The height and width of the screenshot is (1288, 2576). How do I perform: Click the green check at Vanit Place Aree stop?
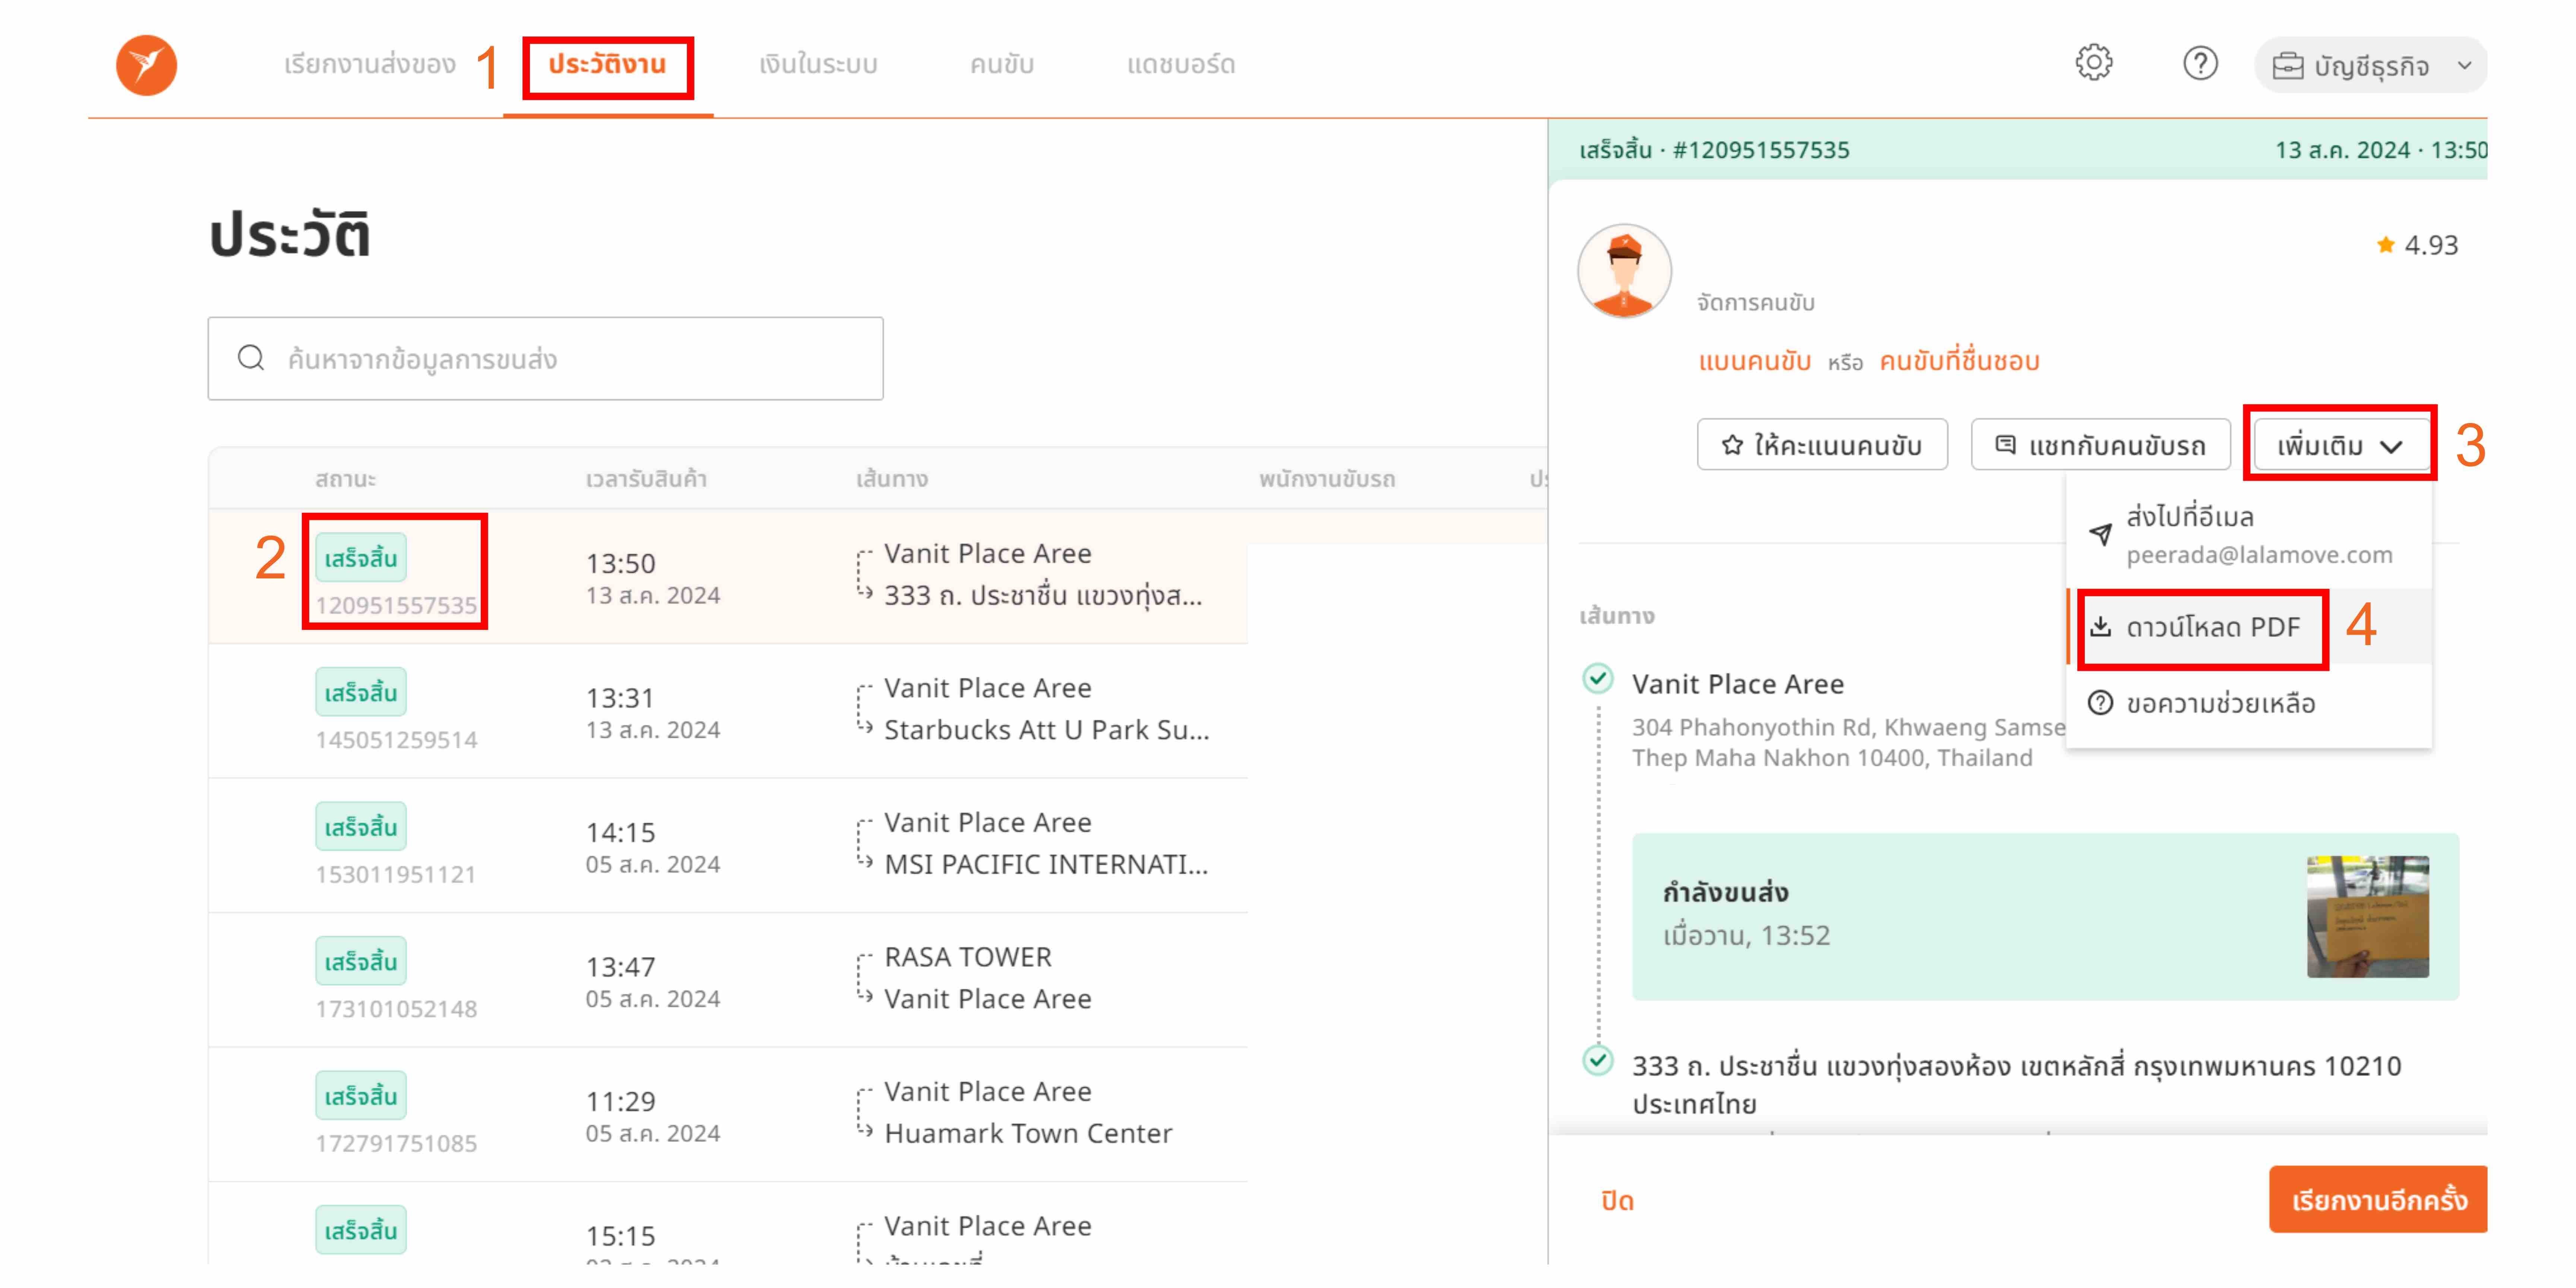pos(1598,679)
